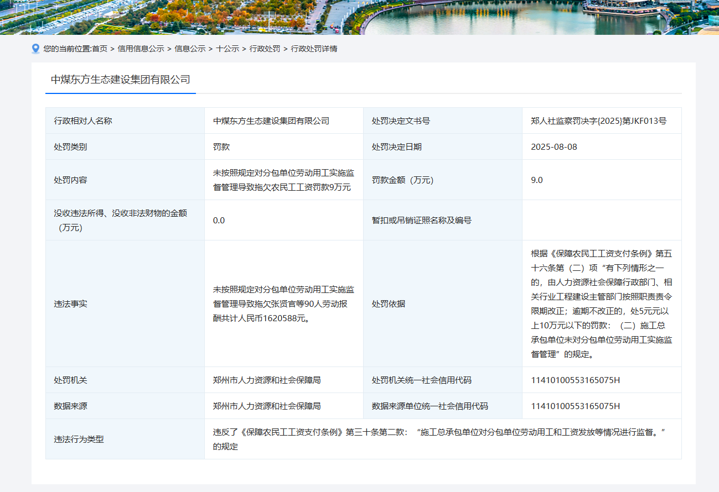Click penalty content text ending 罚款9万元

(284, 180)
